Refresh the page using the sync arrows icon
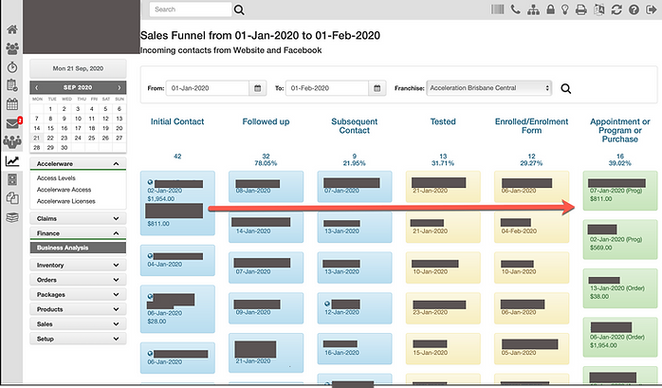Viewport: 662px width, 388px height. tap(616, 9)
